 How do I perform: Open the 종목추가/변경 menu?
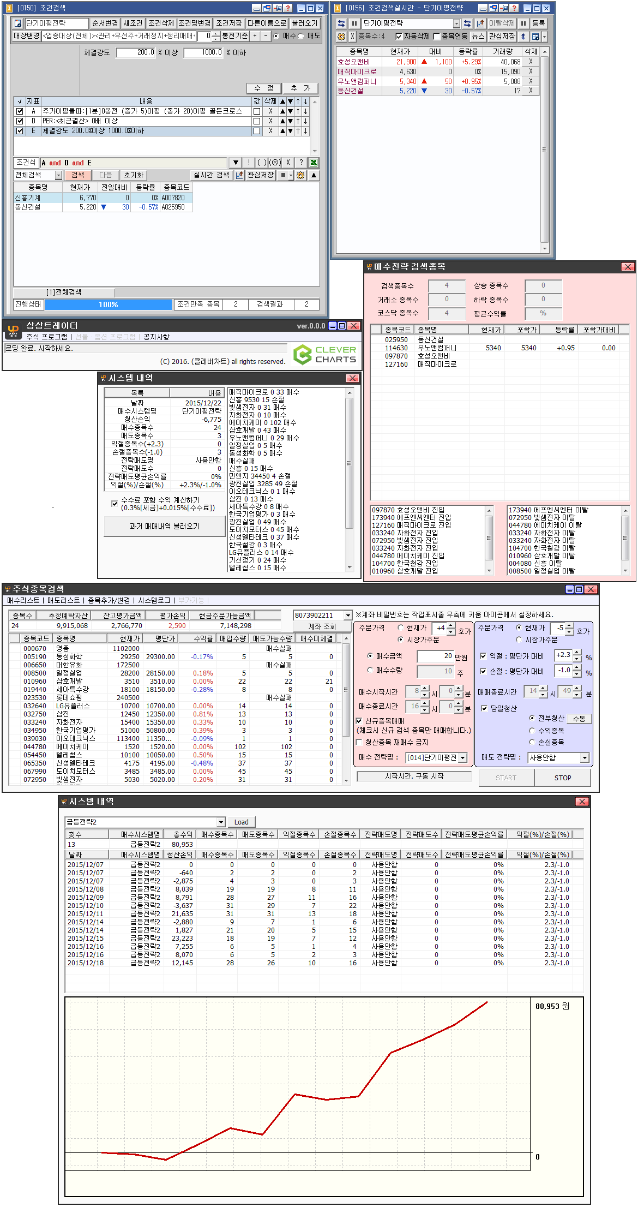pos(109,600)
